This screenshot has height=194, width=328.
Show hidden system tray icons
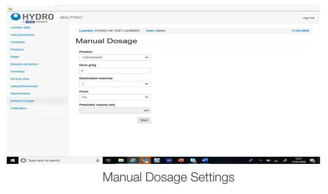click(x=260, y=160)
